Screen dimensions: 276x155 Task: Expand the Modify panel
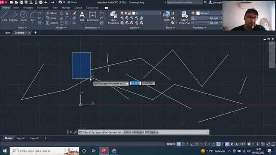point(61,28)
